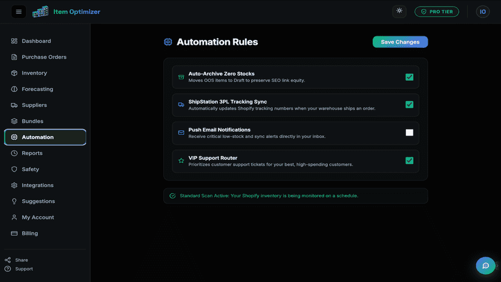Click the Automation Rules heading
Screen dimensions: 501x282
click(x=217, y=42)
